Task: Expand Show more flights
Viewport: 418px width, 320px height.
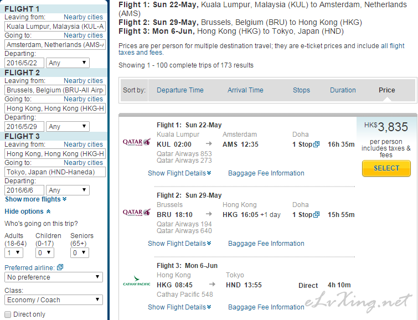Action: tap(36, 199)
